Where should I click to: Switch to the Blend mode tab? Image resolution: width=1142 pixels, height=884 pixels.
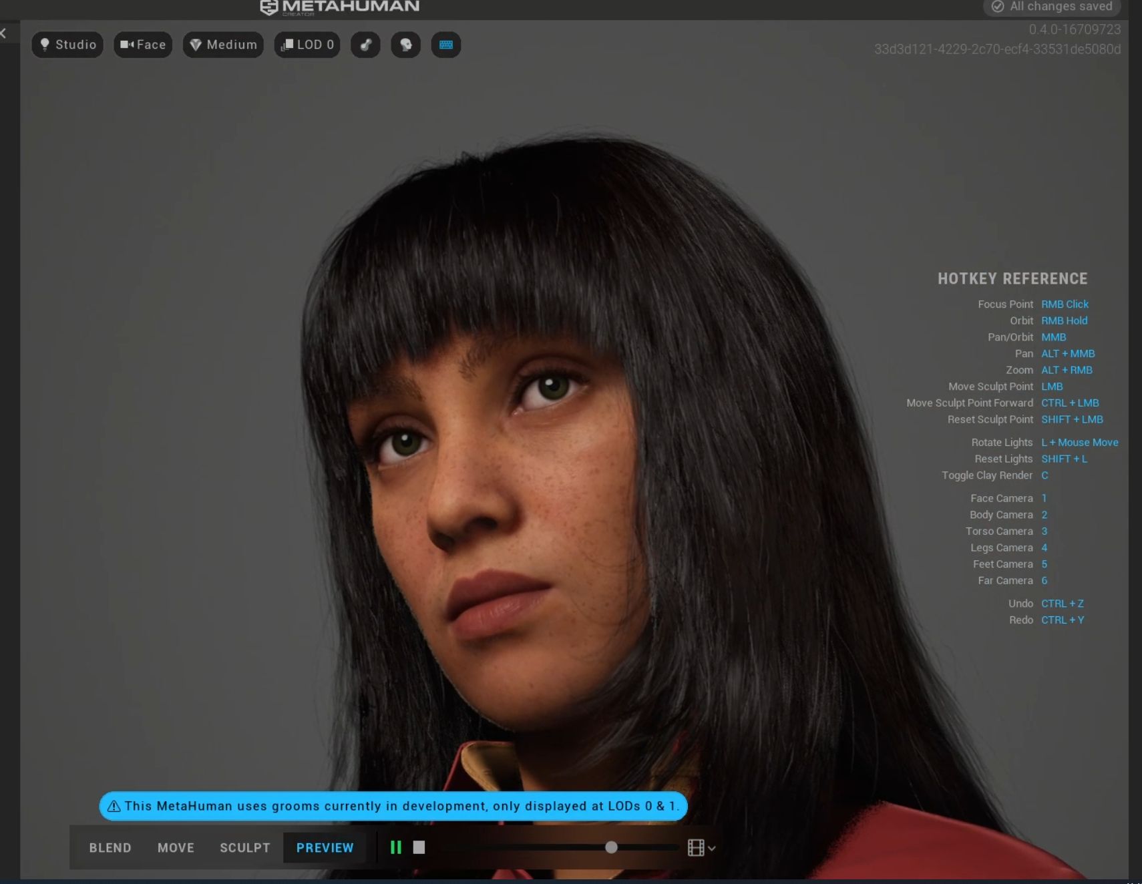click(x=110, y=848)
